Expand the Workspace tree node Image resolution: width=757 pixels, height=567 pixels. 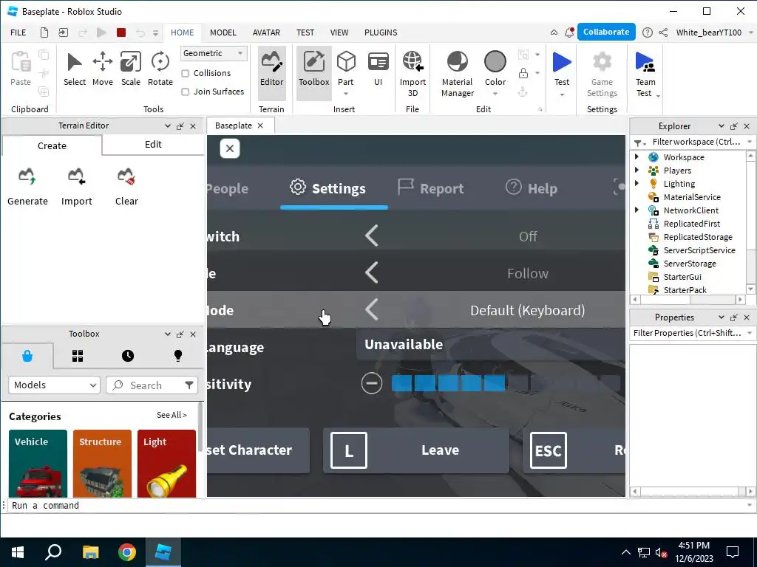pos(637,157)
